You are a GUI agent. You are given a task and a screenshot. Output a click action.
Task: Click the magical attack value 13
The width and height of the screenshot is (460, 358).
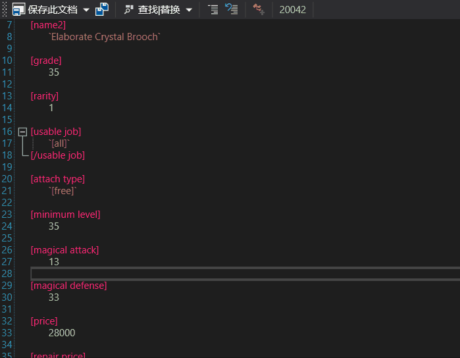54,262
